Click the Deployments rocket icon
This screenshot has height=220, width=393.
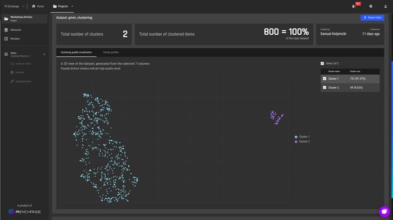12,82
